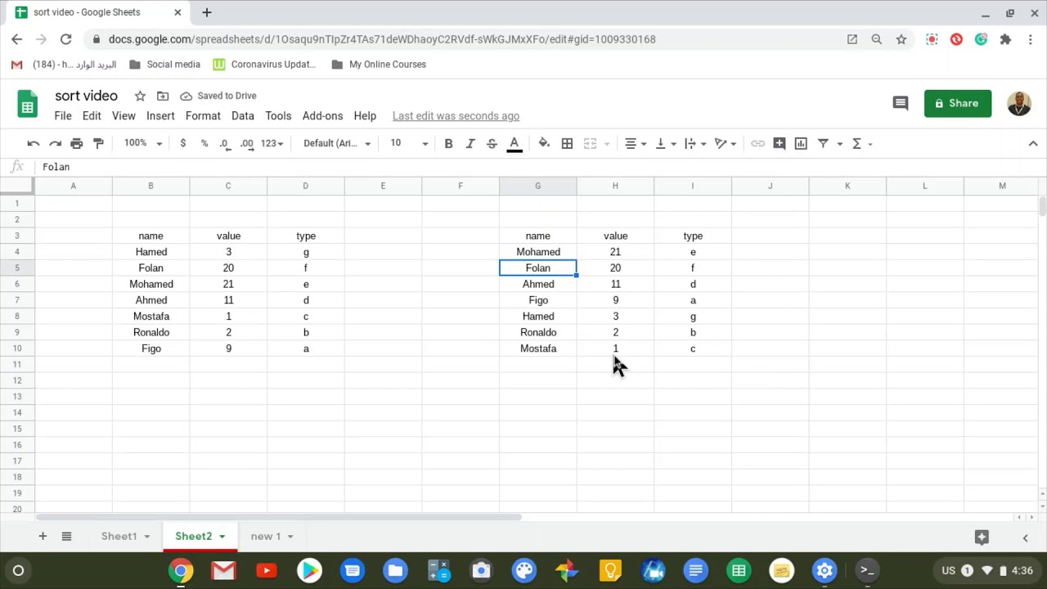The width and height of the screenshot is (1047, 589).
Task: Select column G header
Action: [537, 186]
